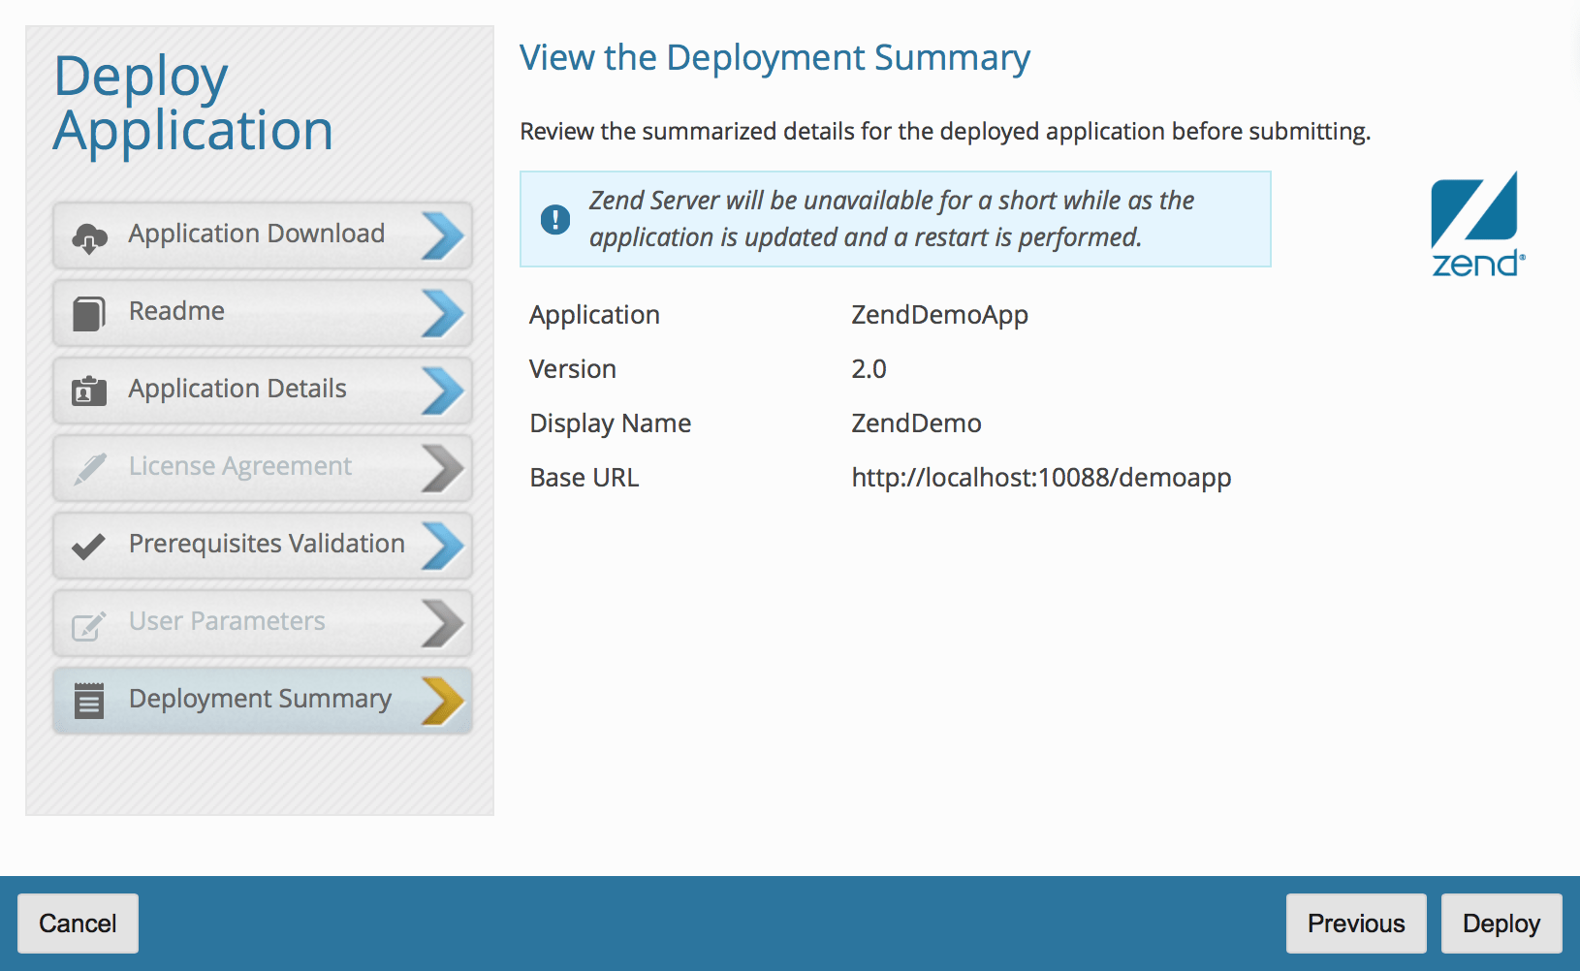1580x971 pixels.
Task: Click the ZendDemoApp application value
Action: click(939, 316)
